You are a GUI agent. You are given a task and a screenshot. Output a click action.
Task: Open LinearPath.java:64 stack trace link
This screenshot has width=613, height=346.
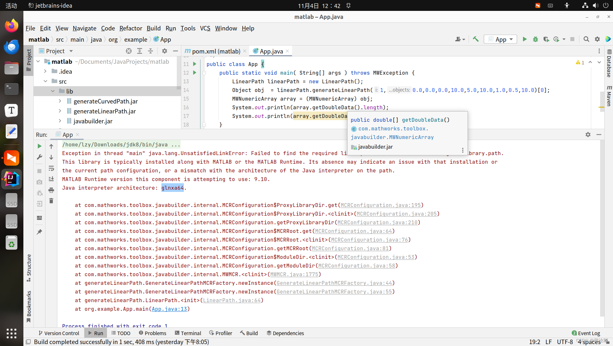(x=232, y=300)
